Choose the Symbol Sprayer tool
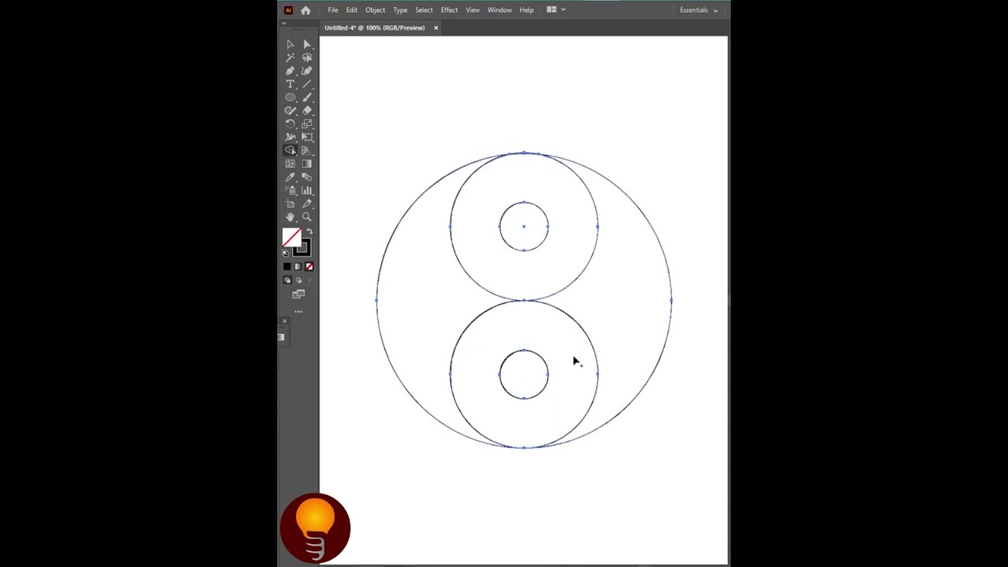This screenshot has width=1008, height=567. 290,191
